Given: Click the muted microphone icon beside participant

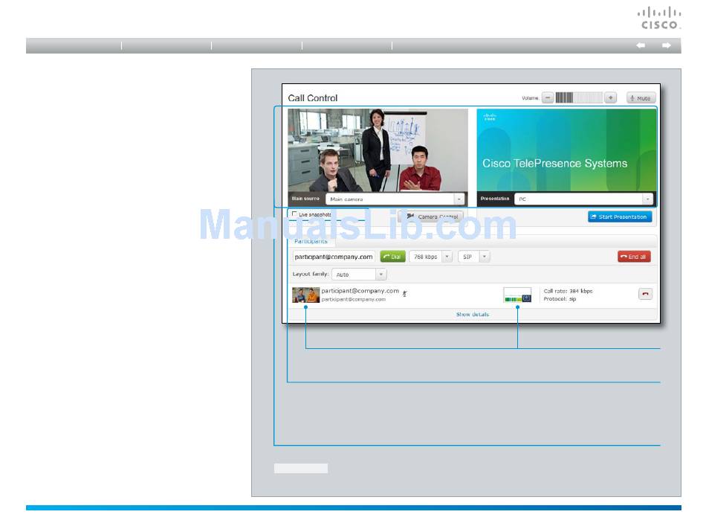Looking at the screenshot, I should point(404,294).
